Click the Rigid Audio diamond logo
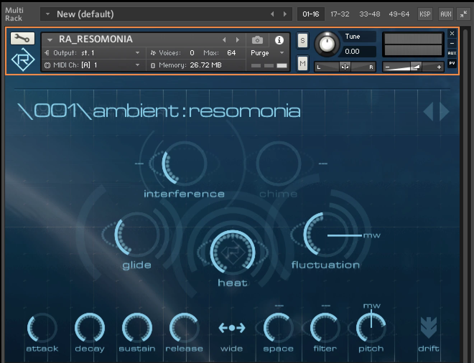 pos(23,60)
